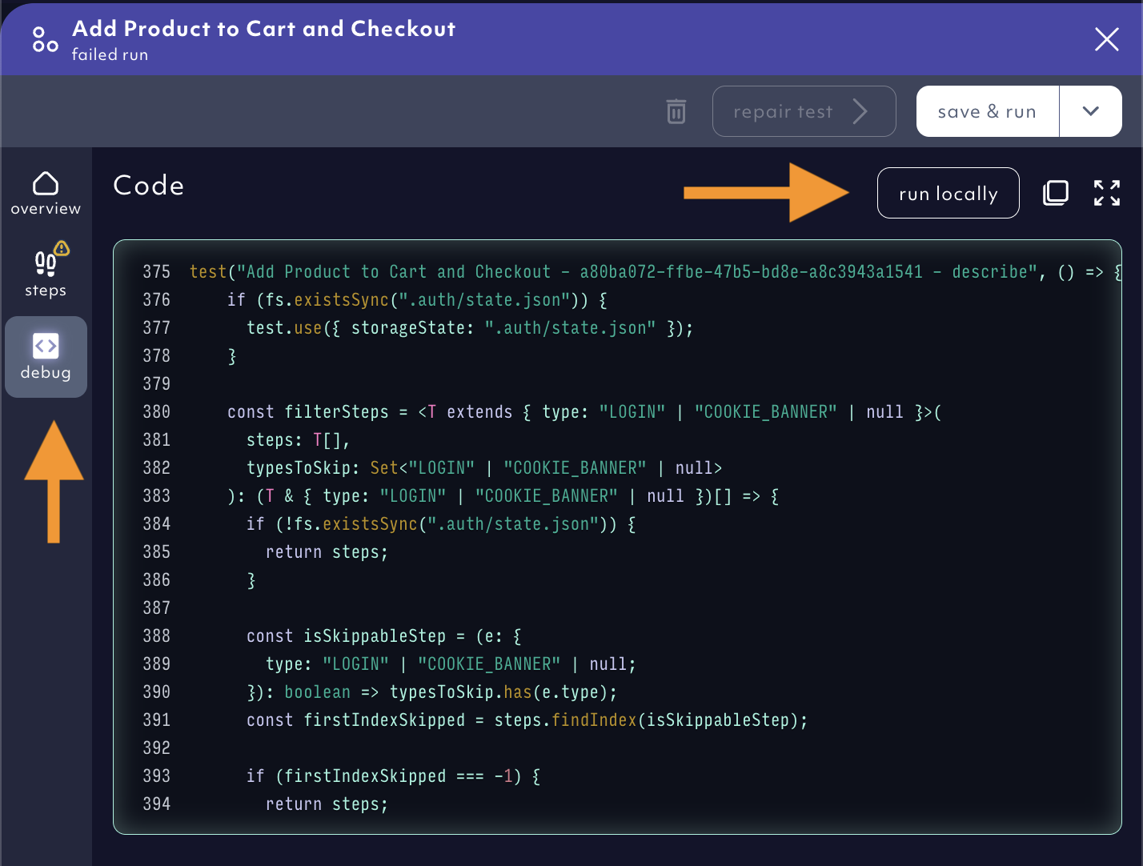1143x866 pixels.
Task: Click 'const isSkippableStep' on line 388
Action: point(346,636)
